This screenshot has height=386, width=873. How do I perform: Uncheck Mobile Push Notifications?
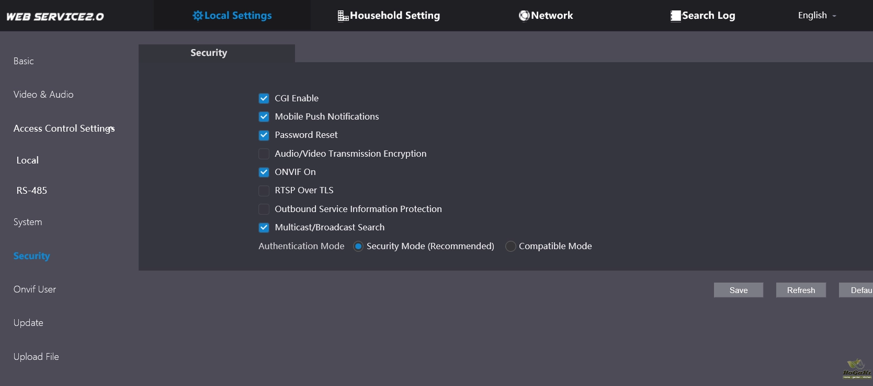[x=264, y=117]
